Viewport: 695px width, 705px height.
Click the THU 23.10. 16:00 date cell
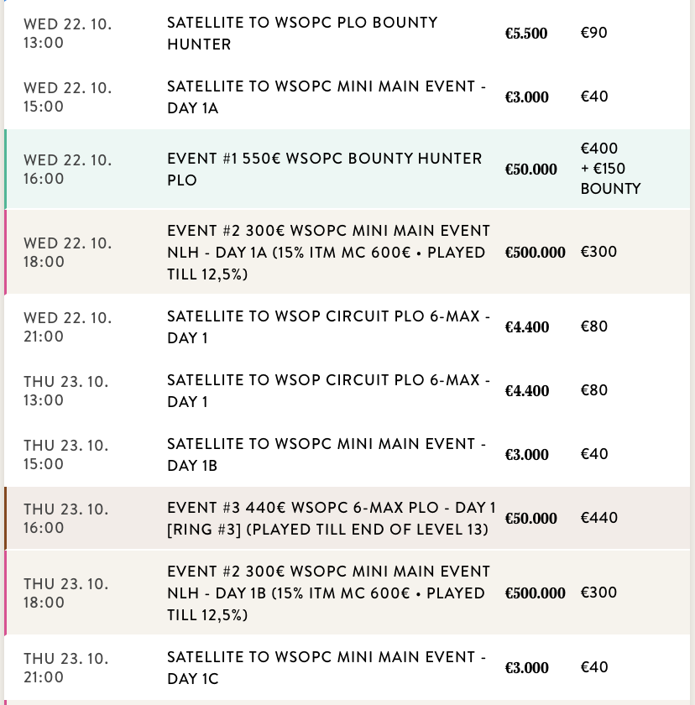[66, 519]
